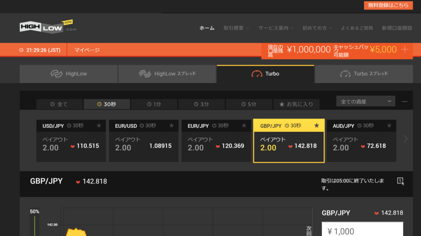Open the free registration button at top
Screen dimensions: 421x236
388,5
